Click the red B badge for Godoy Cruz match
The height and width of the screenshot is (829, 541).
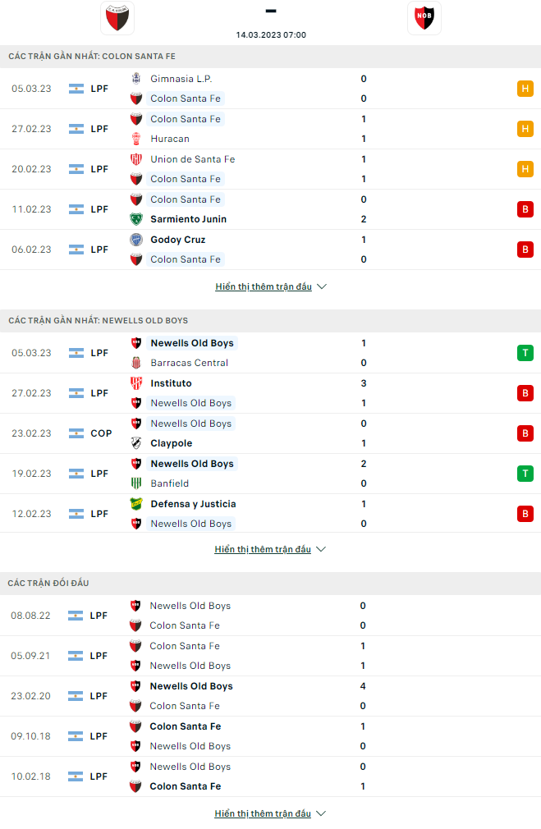525,250
